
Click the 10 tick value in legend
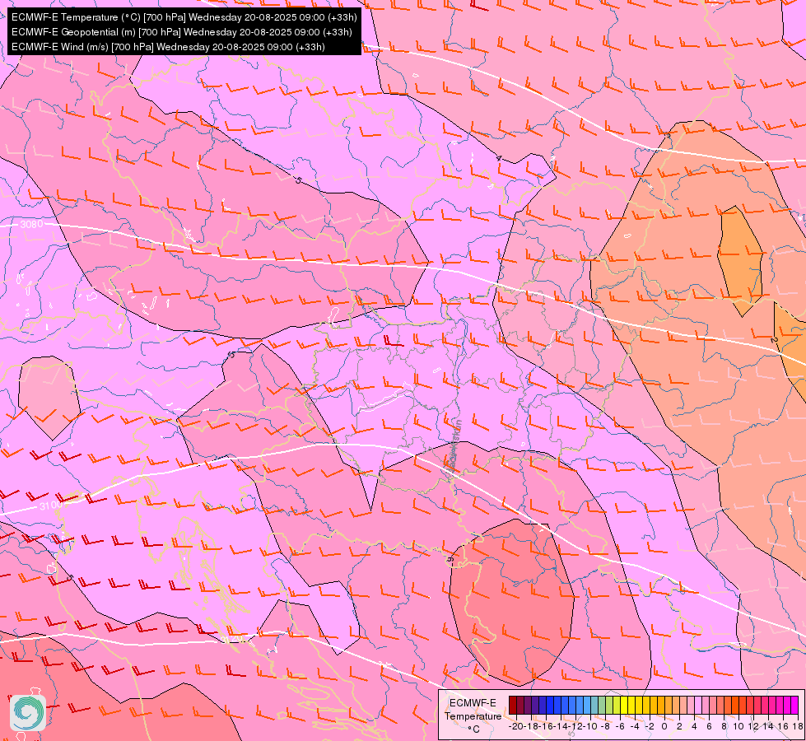pyautogui.click(x=738, y=726)
